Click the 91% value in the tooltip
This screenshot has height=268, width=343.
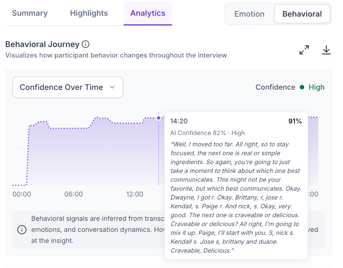coord(295,121)
